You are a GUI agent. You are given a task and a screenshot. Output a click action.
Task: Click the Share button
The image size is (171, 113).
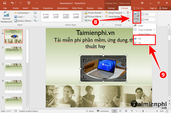tap(163, 8)
